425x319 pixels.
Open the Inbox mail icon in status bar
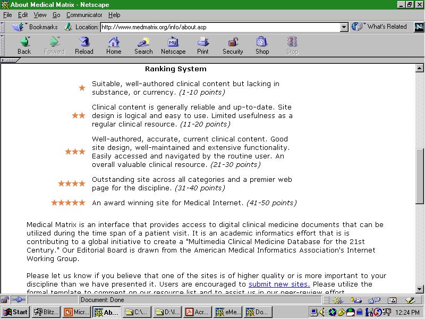[x=356, y=300]
